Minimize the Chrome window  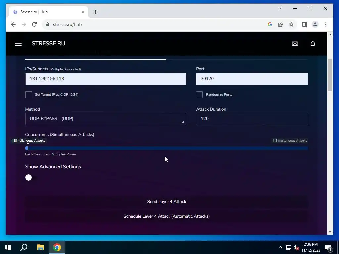pyautogui.click(x=295, y=8)
